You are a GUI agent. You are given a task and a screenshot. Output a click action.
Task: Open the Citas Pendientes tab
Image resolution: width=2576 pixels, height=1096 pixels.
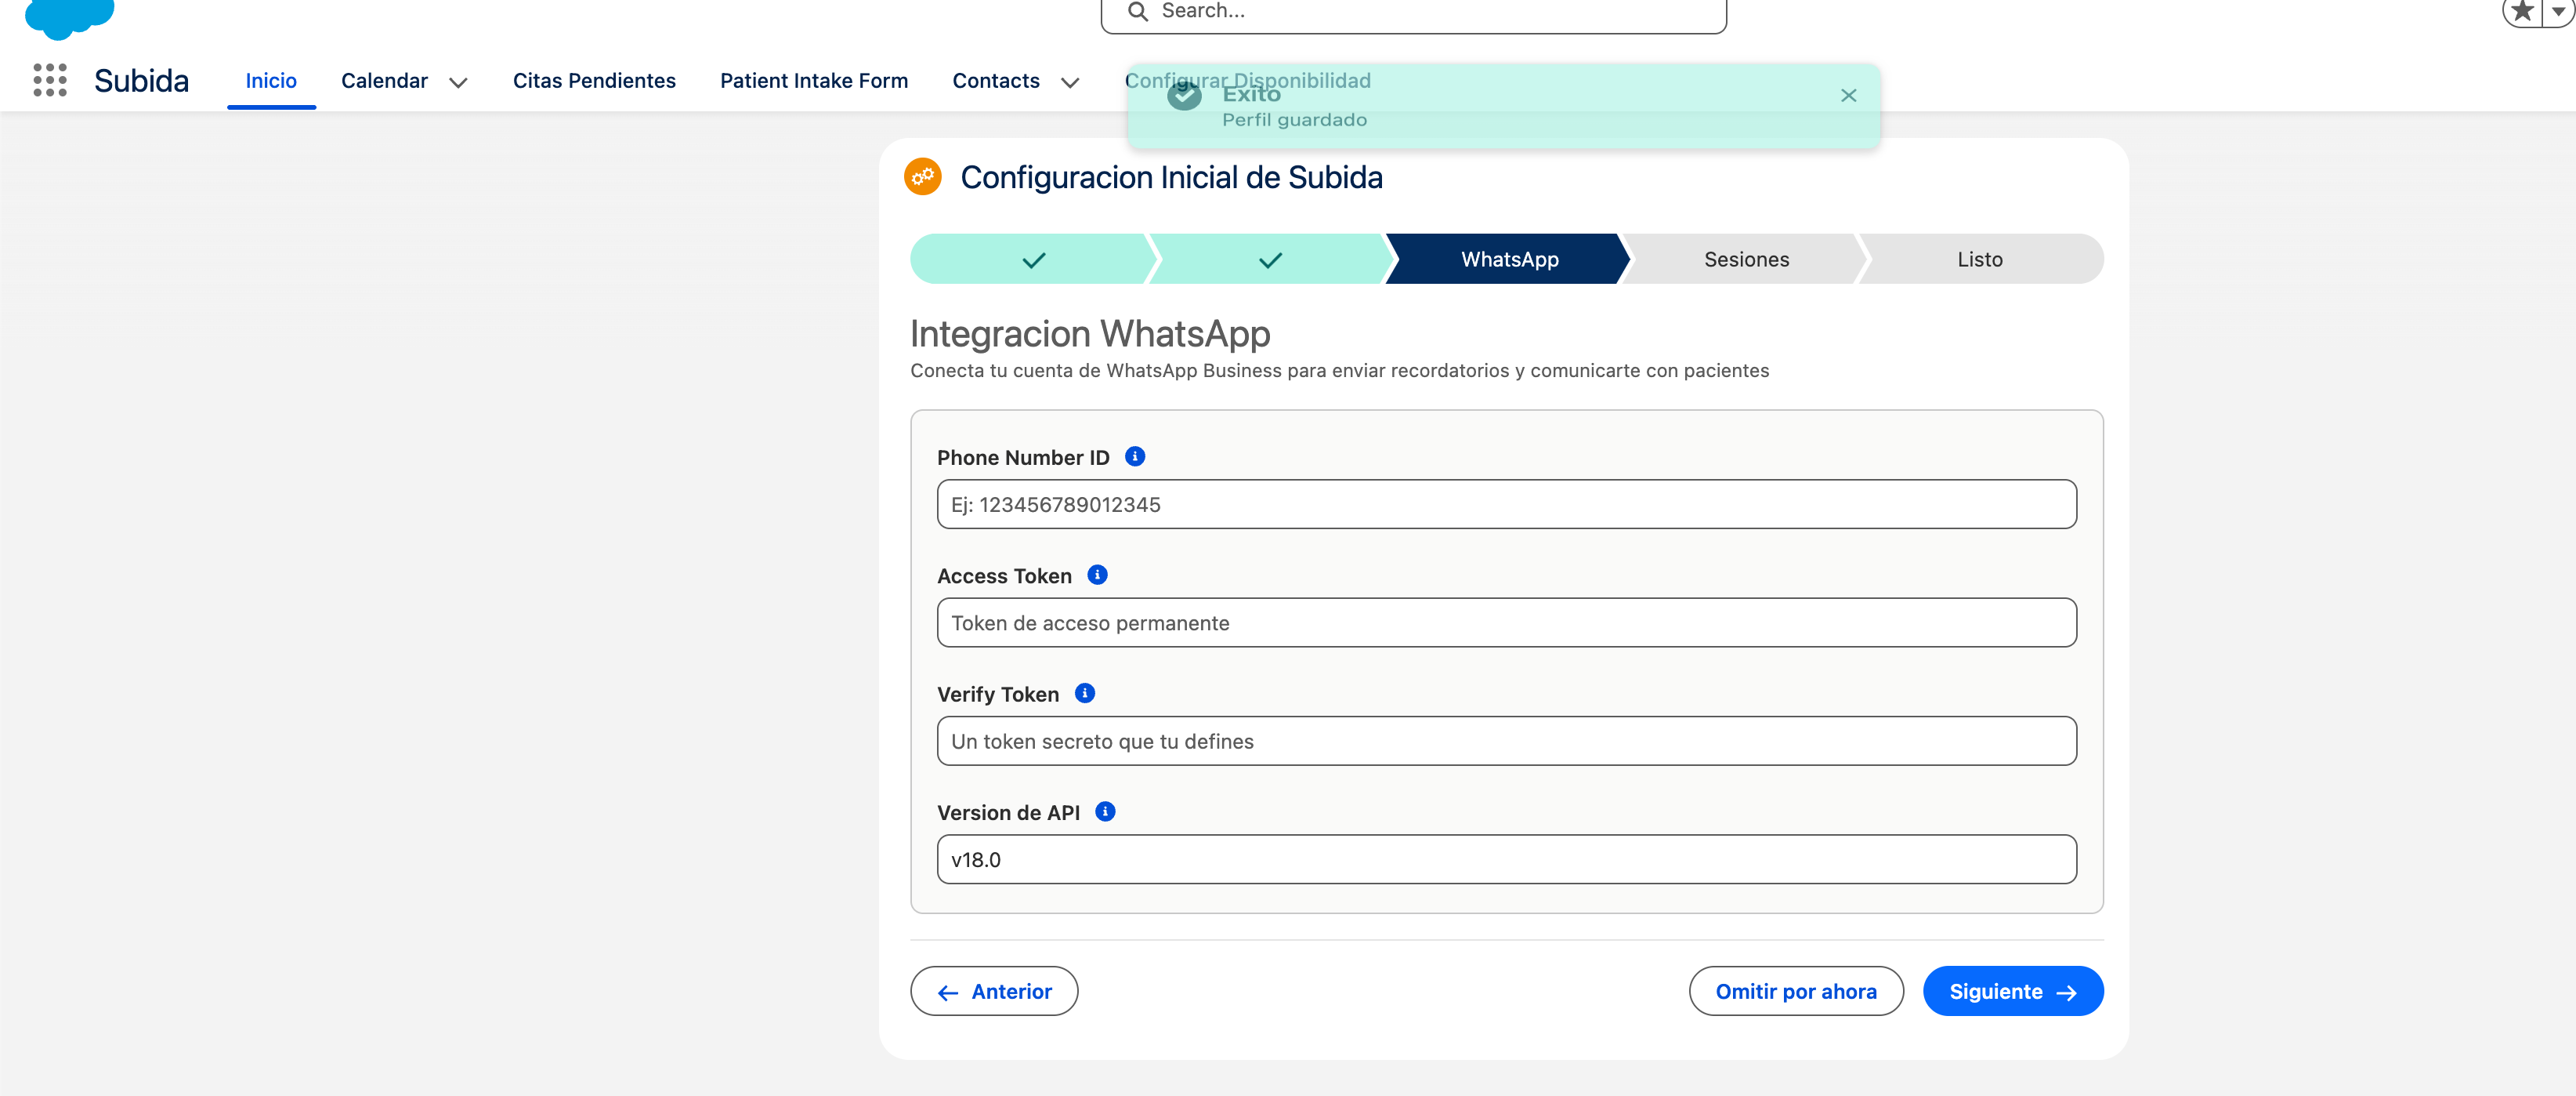[594, 80]
